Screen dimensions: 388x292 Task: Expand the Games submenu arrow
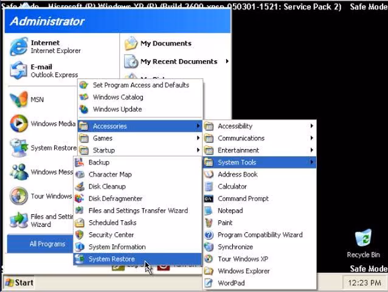198,138
